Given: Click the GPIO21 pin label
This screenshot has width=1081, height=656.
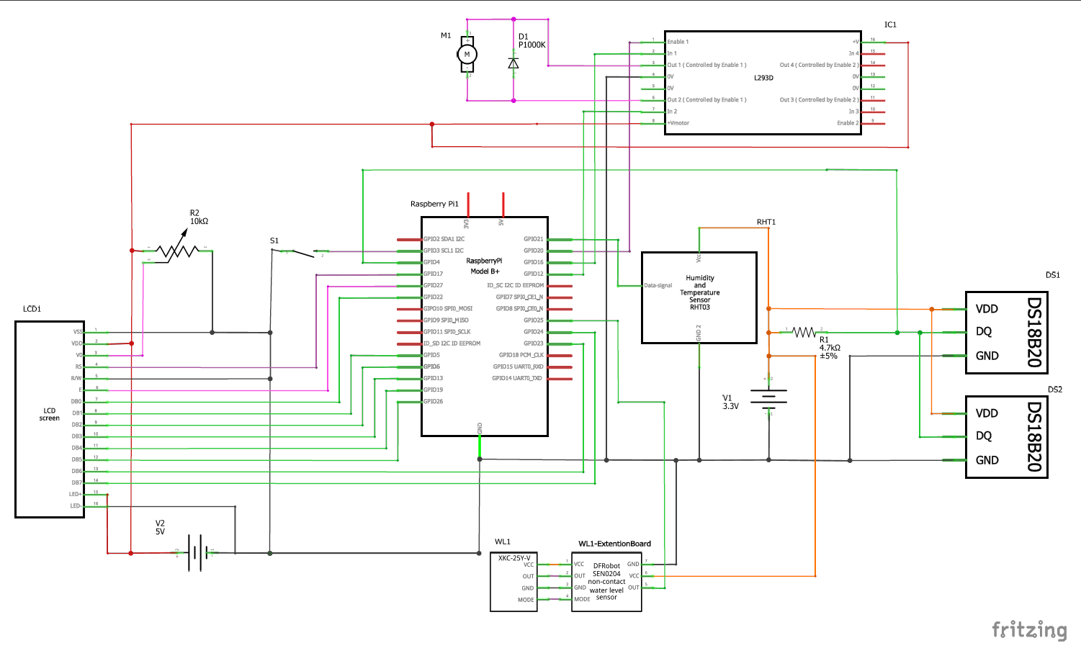Looking at the screenshot, I should [x=534, y=239].
